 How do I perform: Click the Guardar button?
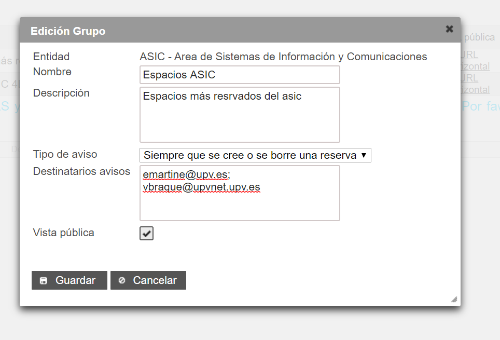click(70, 280)
